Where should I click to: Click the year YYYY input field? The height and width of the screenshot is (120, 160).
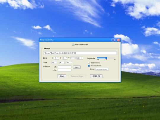(73, 58)
